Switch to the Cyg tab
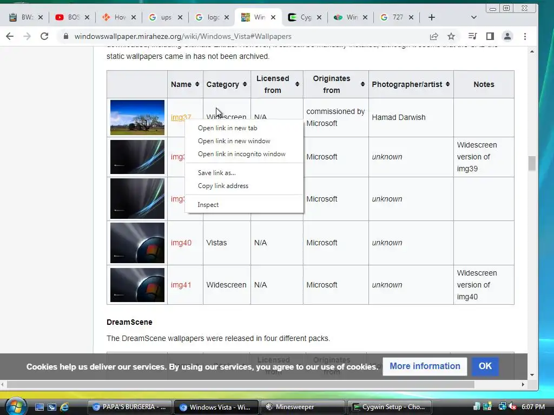 click(300, 17)
